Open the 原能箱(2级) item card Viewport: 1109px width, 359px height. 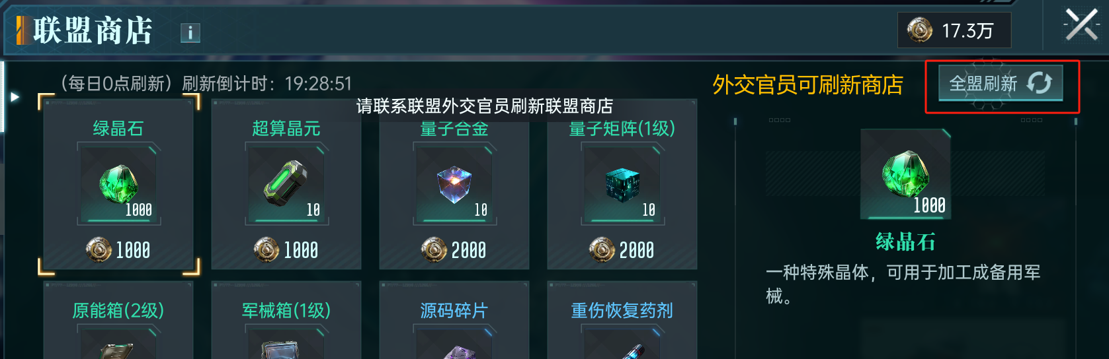[118, 320]
